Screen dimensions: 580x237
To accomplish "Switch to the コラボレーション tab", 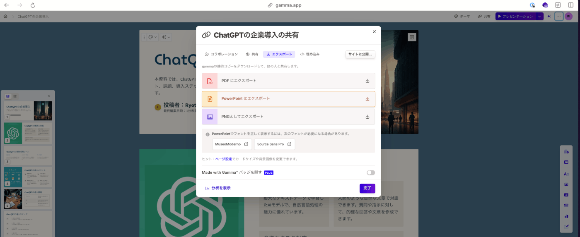I will click(x=221, y=54).
